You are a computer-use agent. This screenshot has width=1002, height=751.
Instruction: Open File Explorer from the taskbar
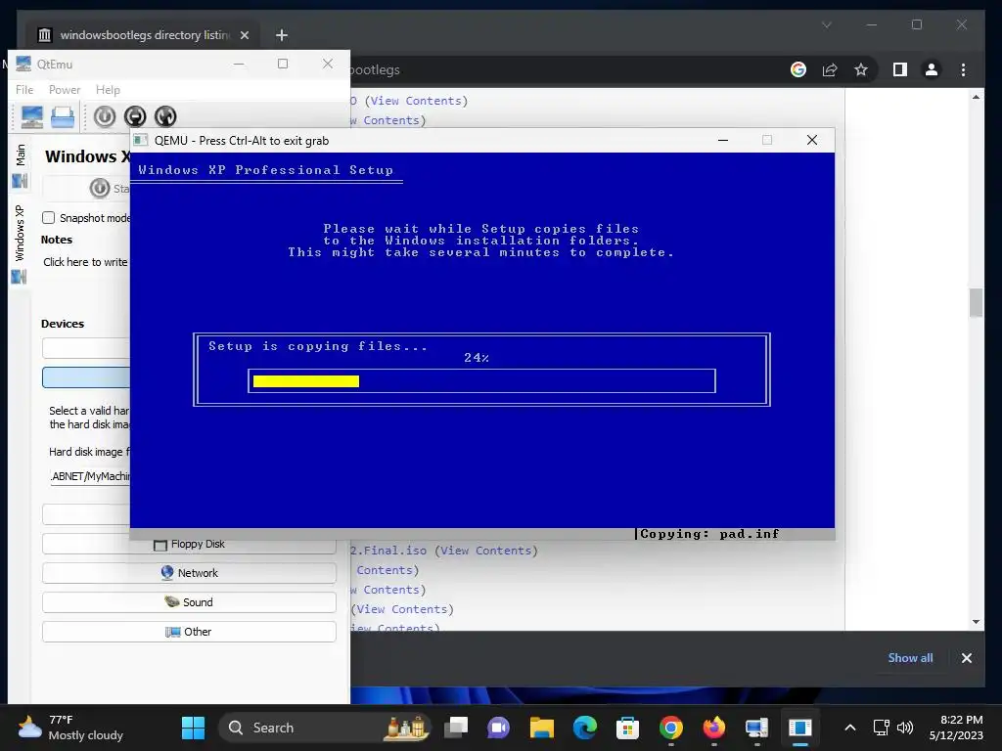542,728
